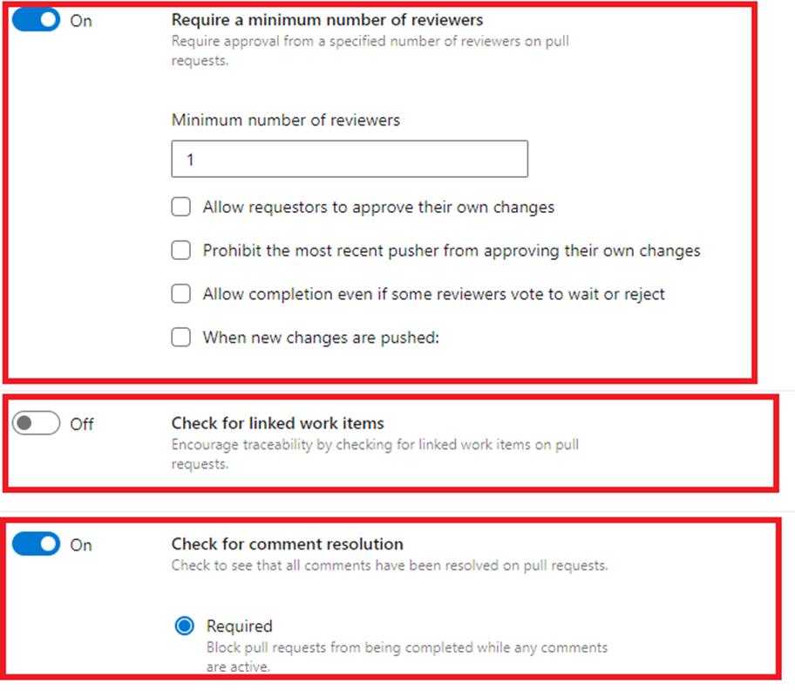The image size is (795, 691).
Task: Click the Require a minimum number of reviewers heading
Action: pos(327,19)
